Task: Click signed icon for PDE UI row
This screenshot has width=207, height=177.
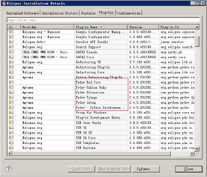Action: click(x=11, y=127)
